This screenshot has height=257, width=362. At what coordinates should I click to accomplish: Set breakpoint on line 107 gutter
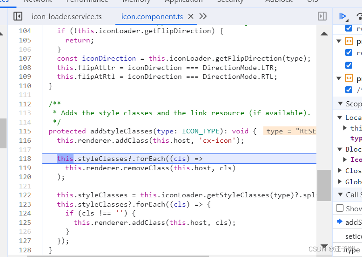point(25,58)
